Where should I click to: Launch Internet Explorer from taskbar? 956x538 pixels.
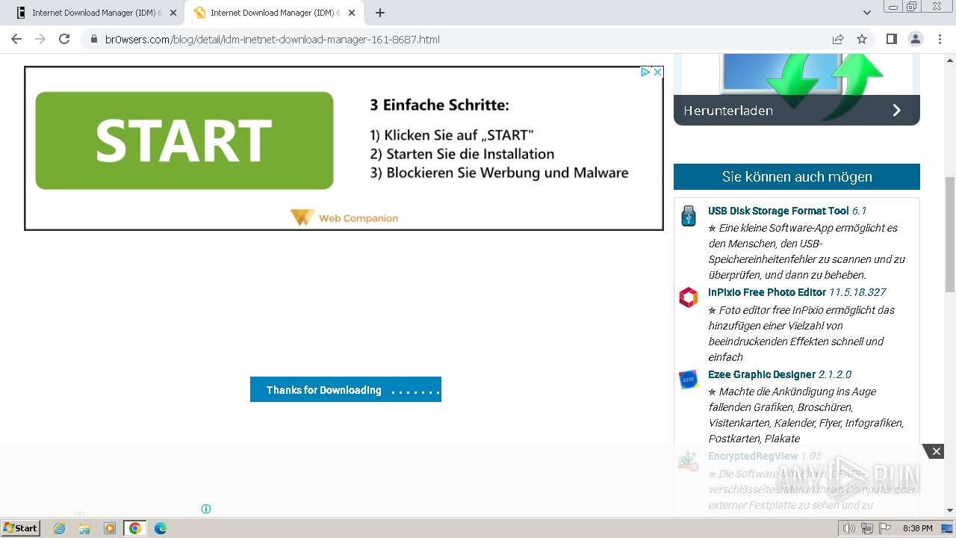click(x=60, y=528)
